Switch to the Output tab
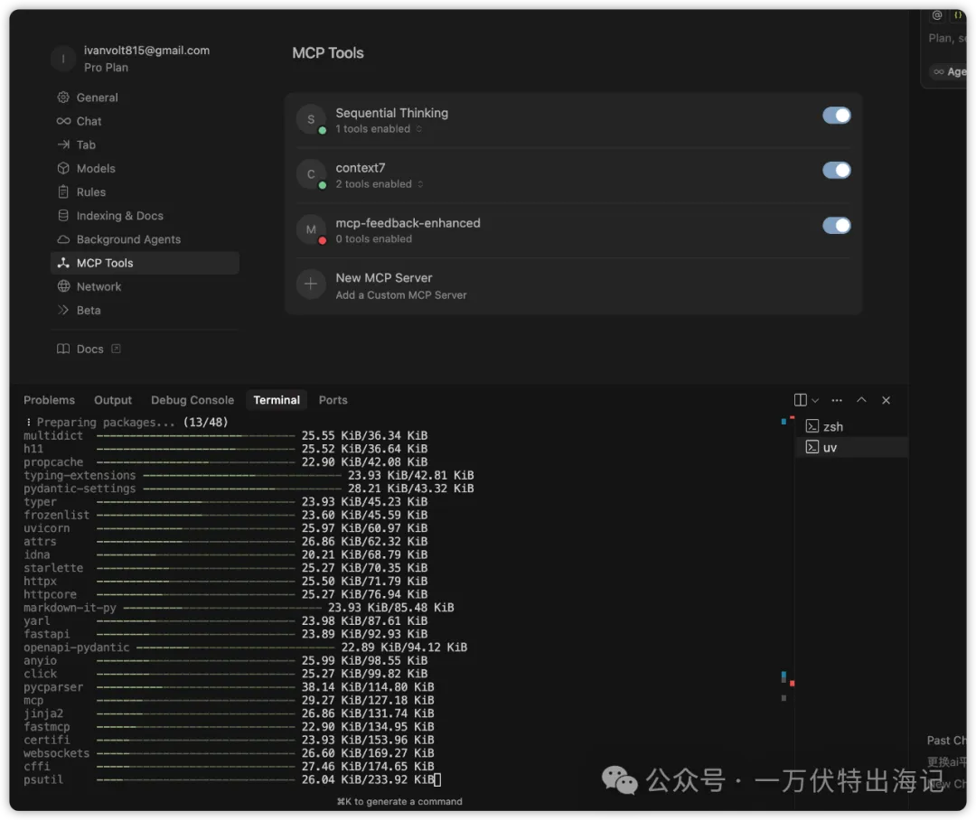 [x=113, y=400]
